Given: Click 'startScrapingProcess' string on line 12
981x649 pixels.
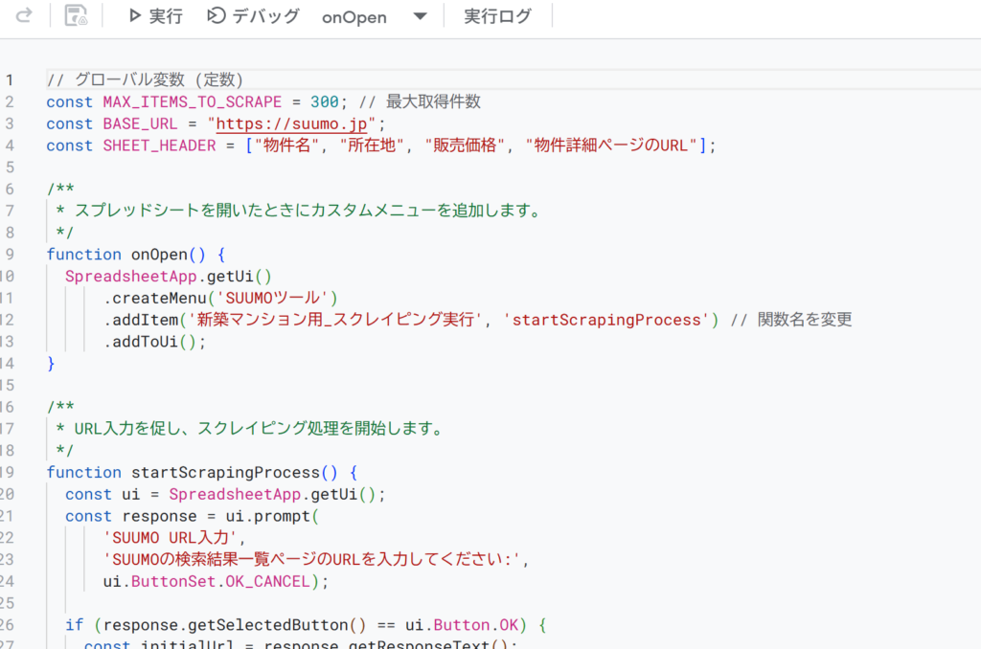Looking at the screenshot, I should pyautogui.click(x=606, y=320).
